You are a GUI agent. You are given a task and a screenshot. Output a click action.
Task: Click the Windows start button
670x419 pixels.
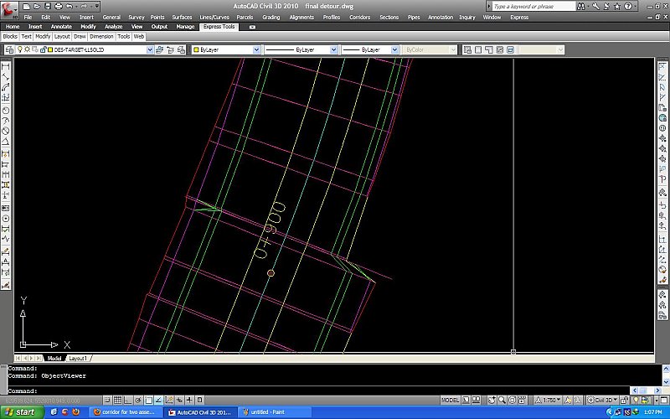(x=20, y=412)
